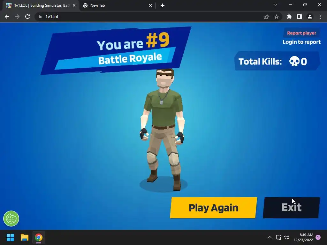Click the soldier character model
This screenshot has height=245, width=327.
pos(163,130)
